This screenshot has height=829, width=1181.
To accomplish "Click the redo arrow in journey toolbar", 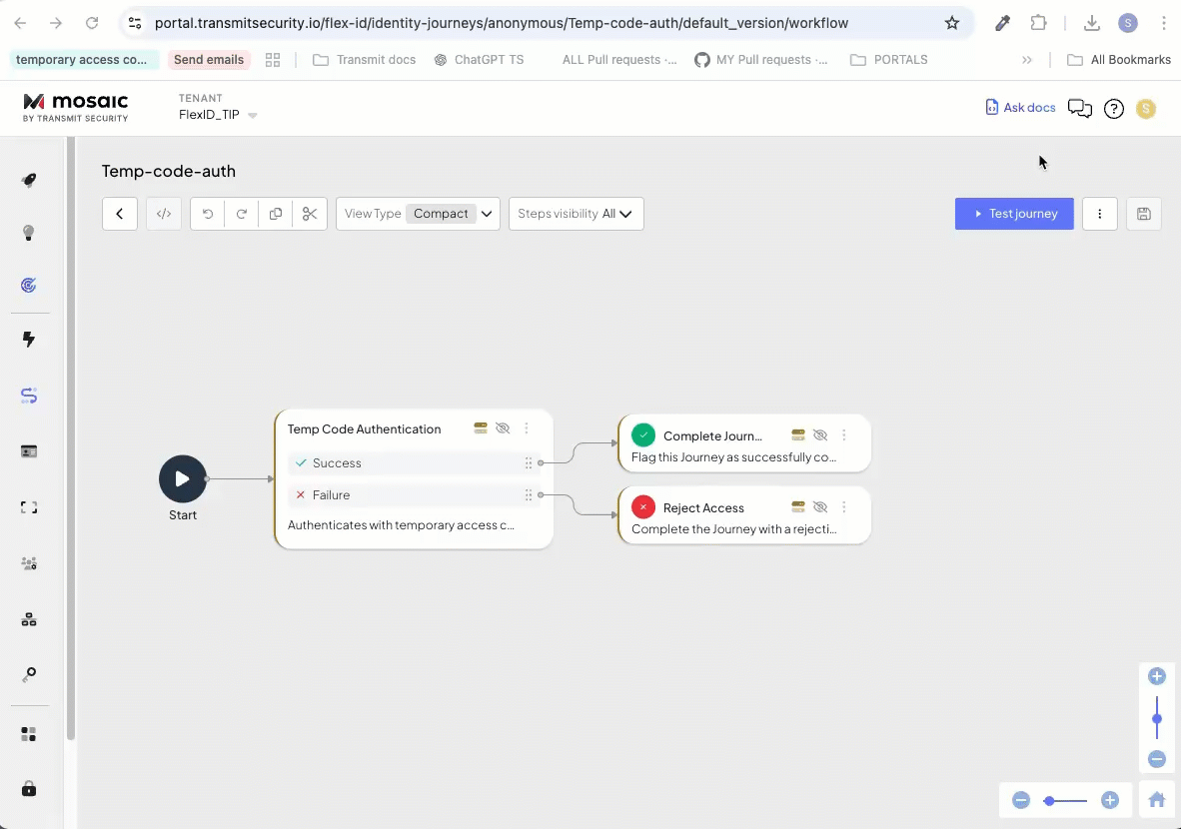I will 242,214.
